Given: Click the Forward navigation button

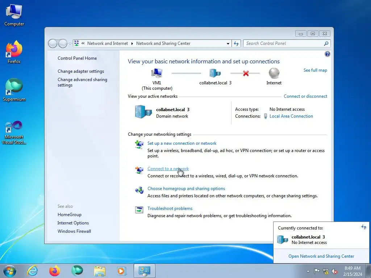Looking at the screenshot, I should pos(63,43).
